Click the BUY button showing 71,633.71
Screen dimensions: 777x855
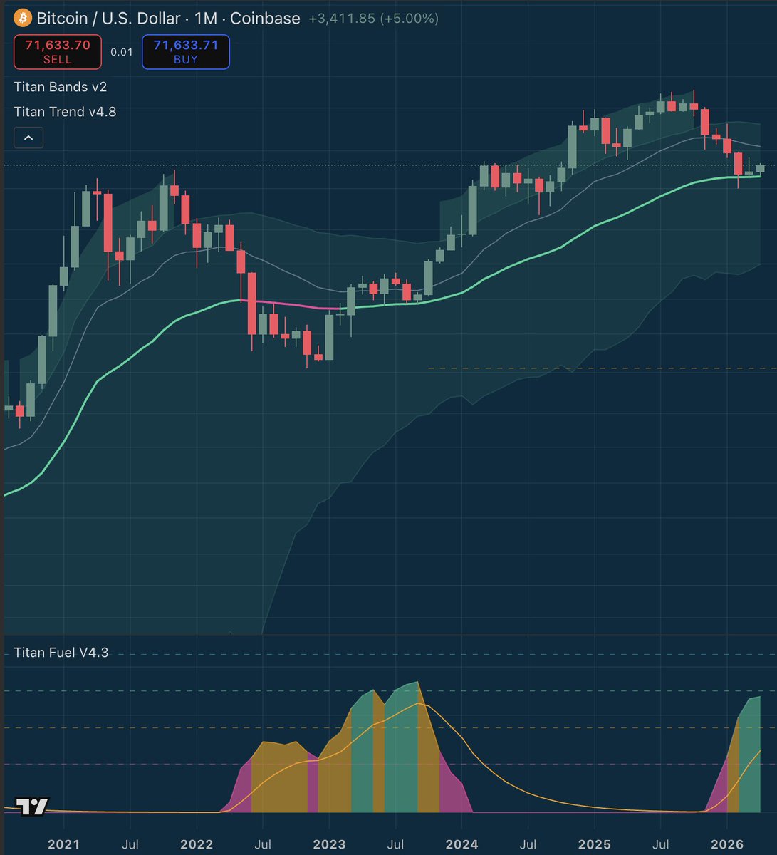tap(185, 51)
